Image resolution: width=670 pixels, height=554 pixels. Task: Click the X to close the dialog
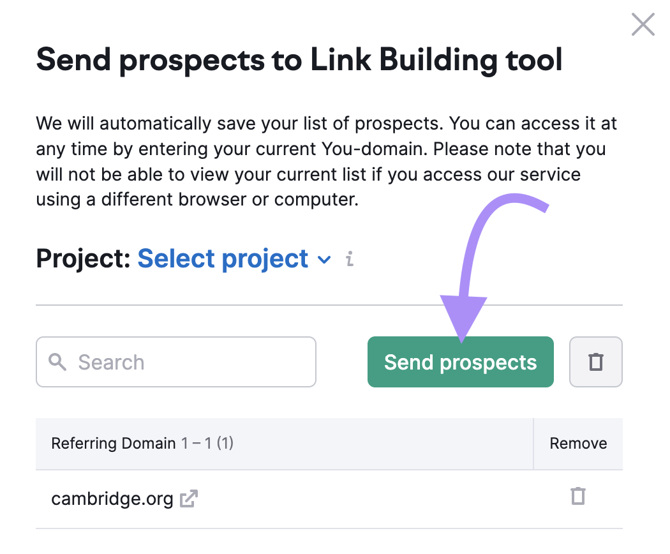643,24
